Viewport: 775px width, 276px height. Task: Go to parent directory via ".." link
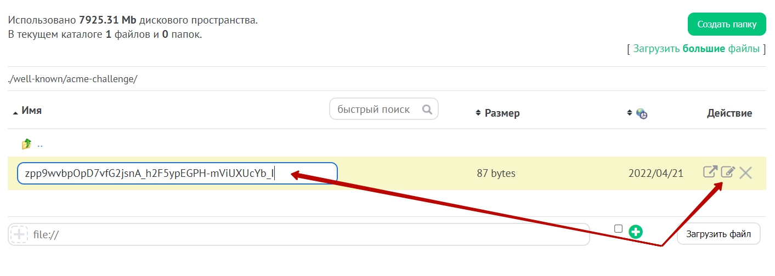click(x=40, y=145)
